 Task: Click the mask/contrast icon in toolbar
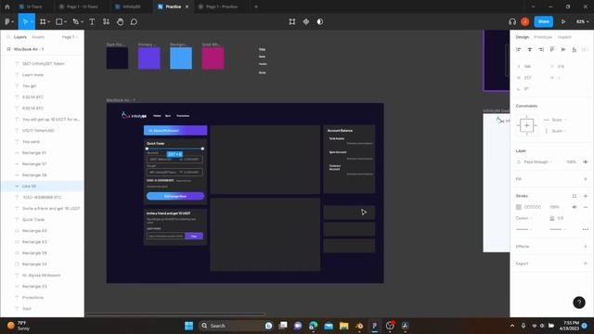(x=320, y=22)
